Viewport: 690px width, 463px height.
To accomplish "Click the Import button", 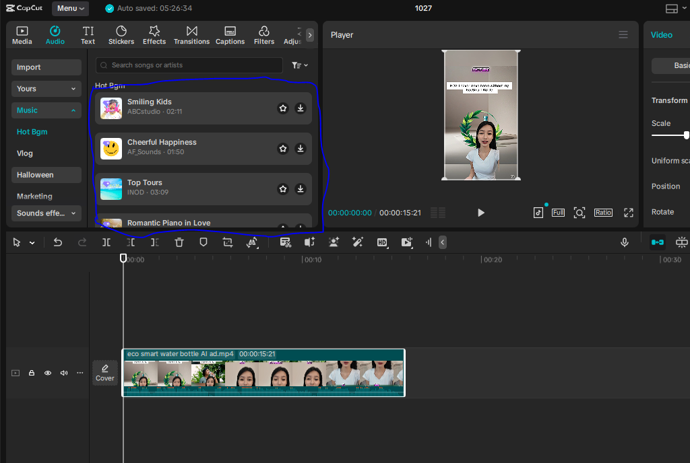I will [46, 67].
